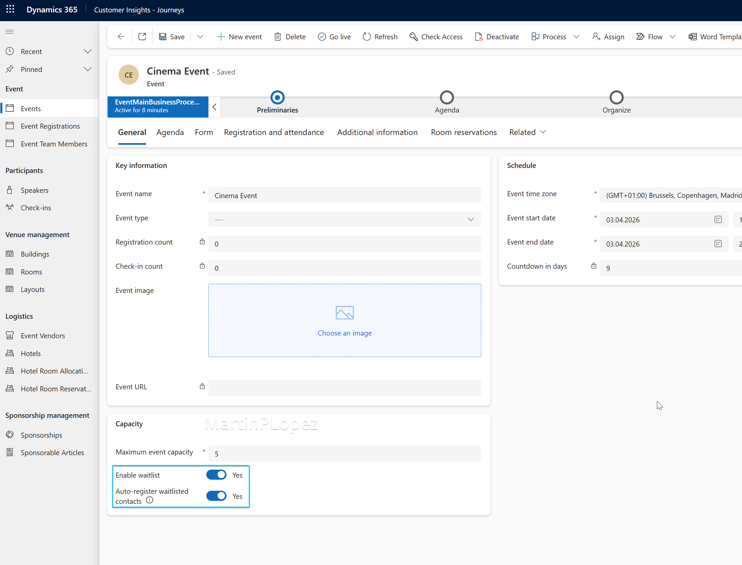Open the Event start date calendar picker

(718, 219)
